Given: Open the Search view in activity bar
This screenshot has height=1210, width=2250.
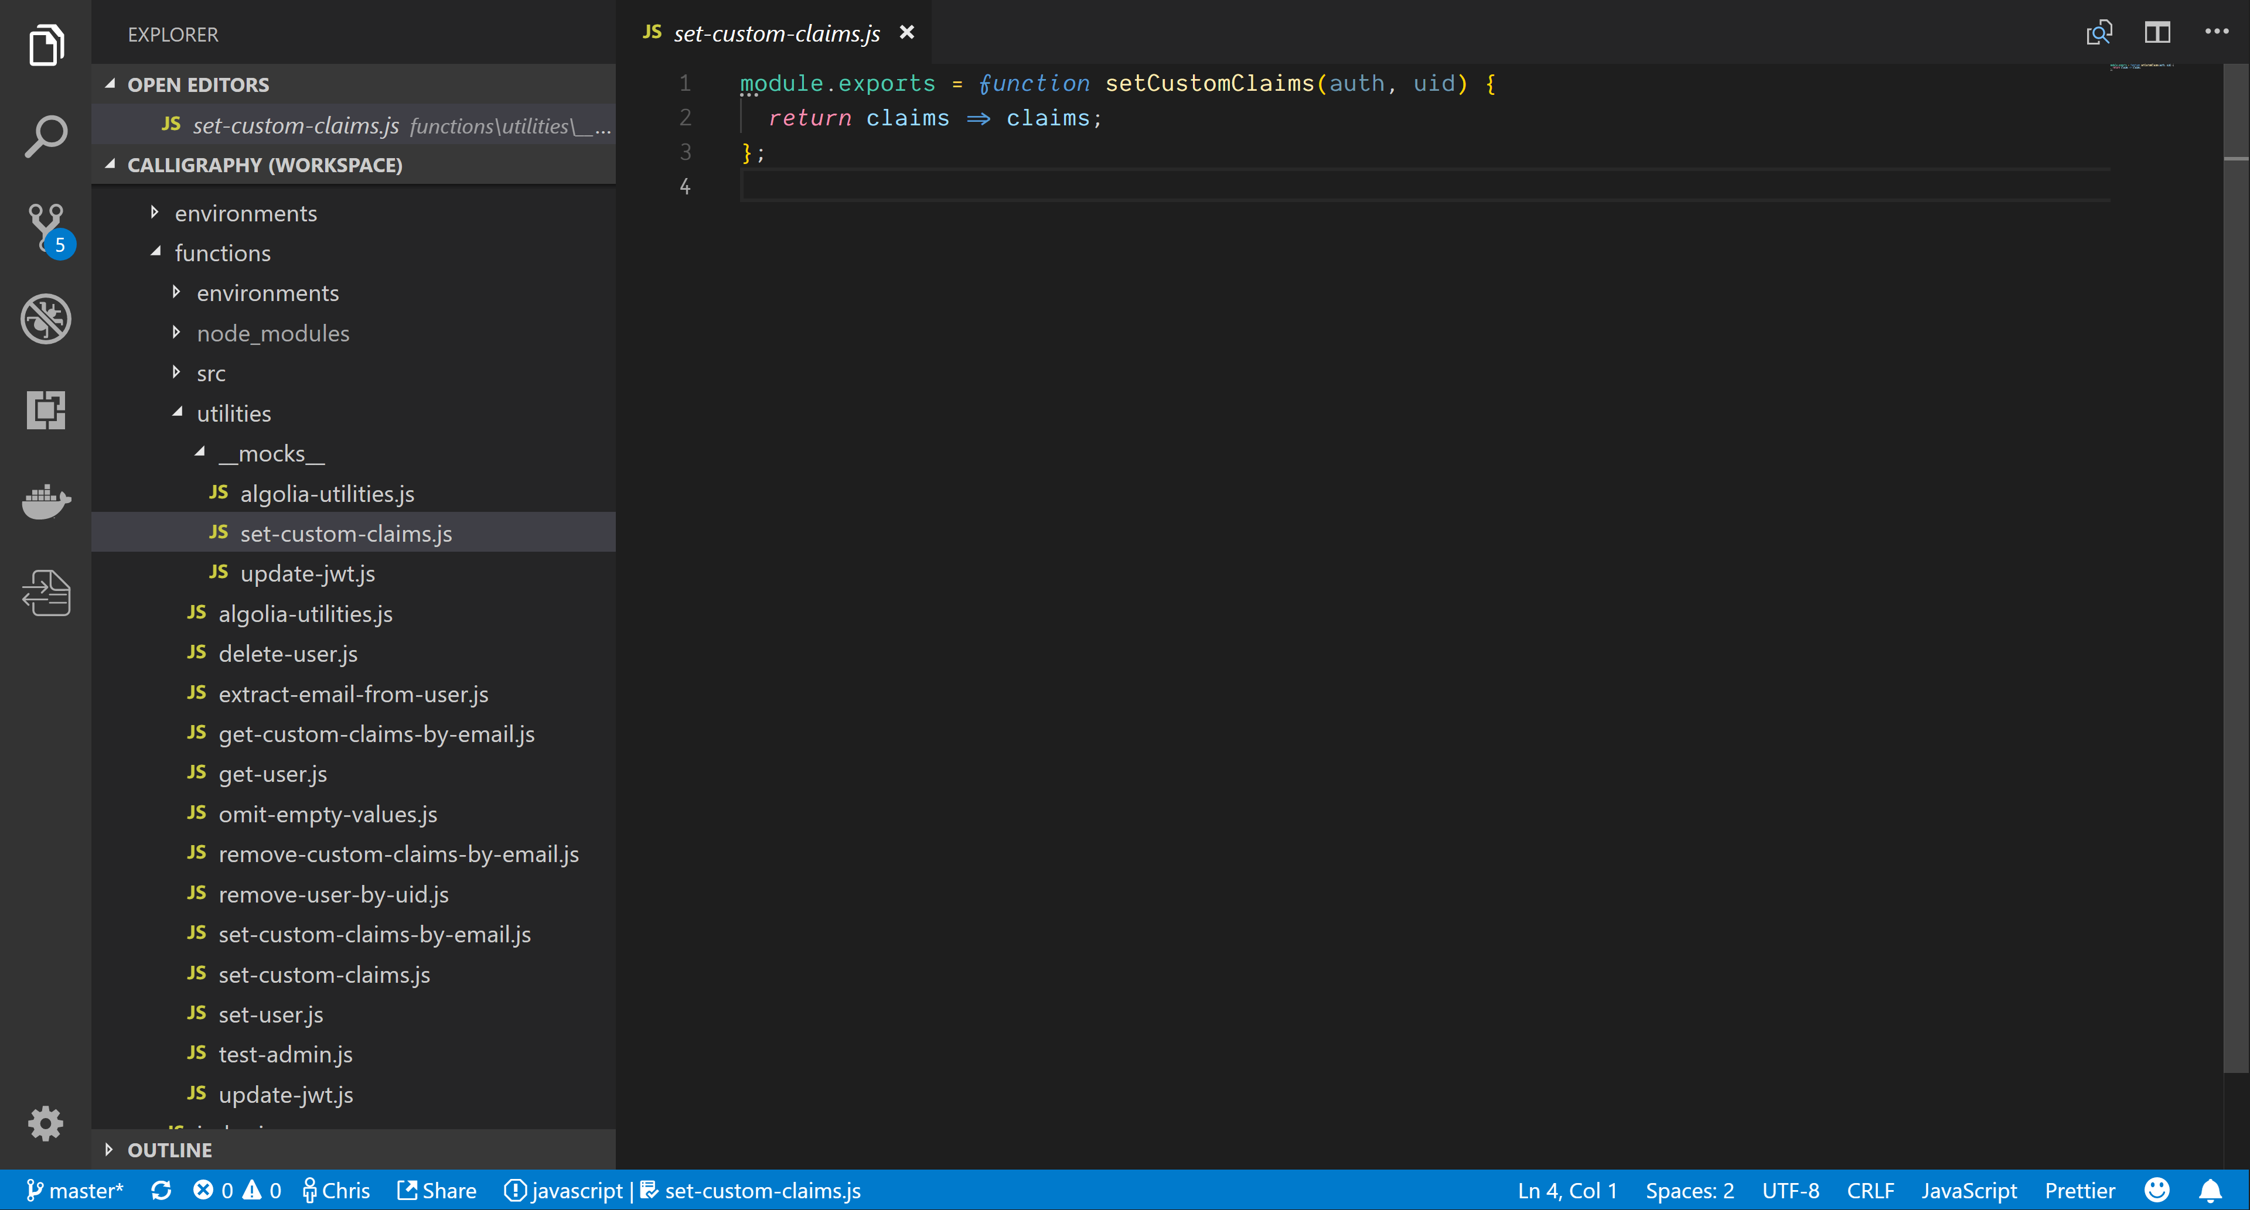Looking at the screenshot, I should [46, 135].
